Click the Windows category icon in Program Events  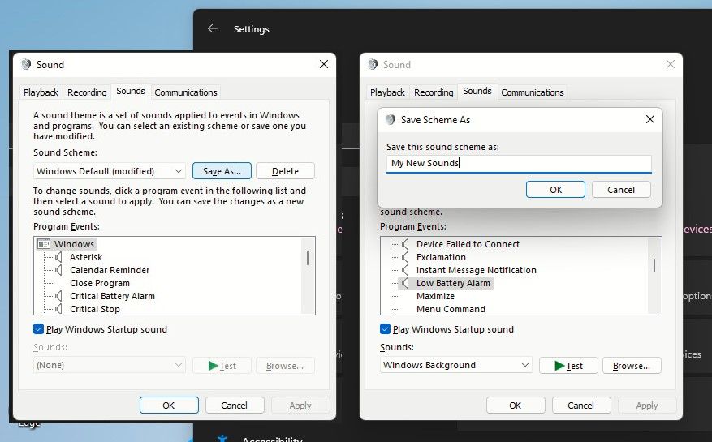(44, 244)
